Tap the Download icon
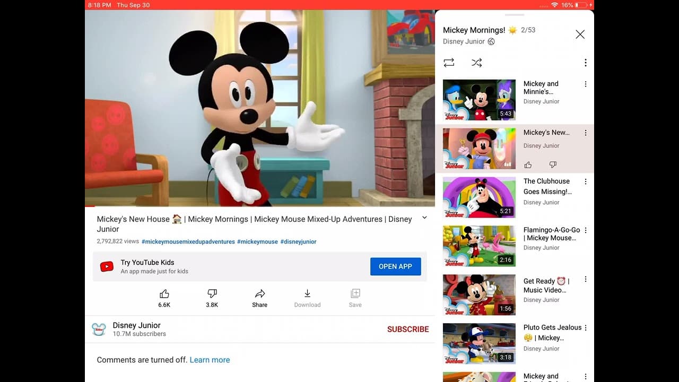Screen dimensions: 679x382 (307, 293)
